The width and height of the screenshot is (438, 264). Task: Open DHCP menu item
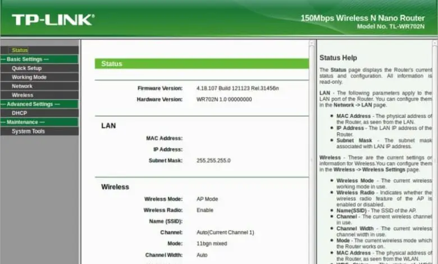[x=19, y=113]
